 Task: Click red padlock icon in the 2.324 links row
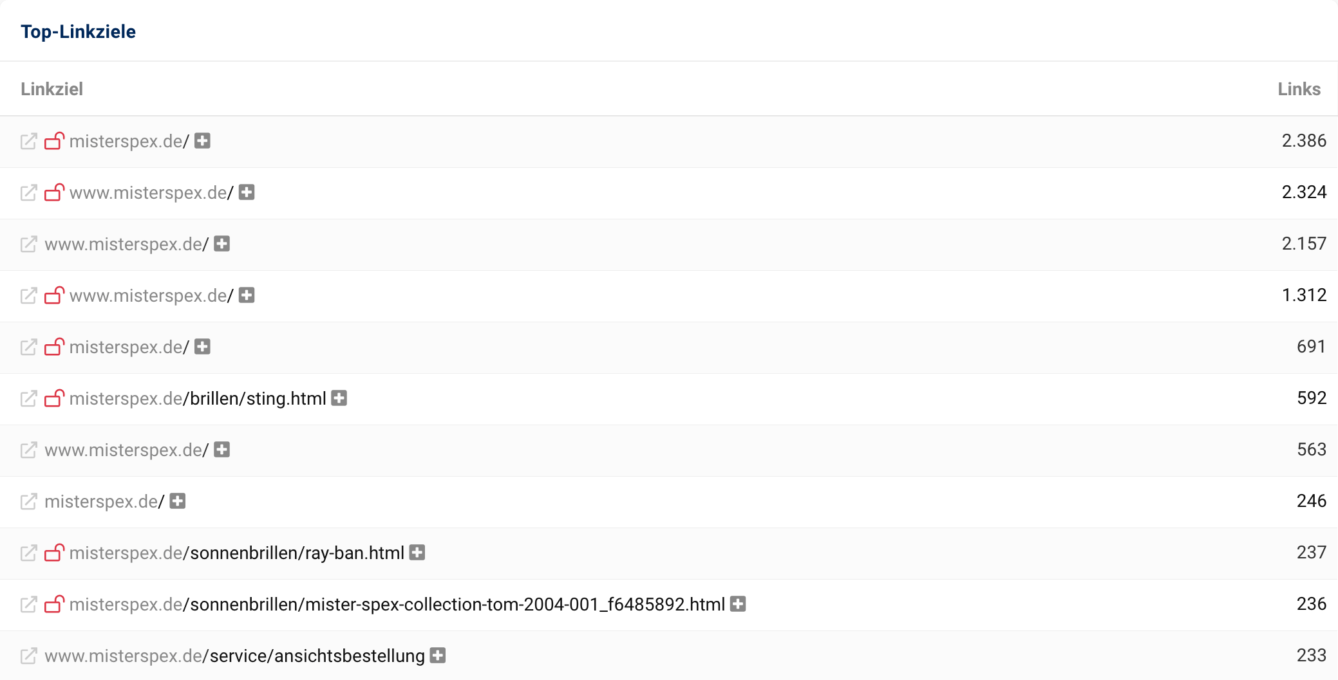(x=55, y=192)
